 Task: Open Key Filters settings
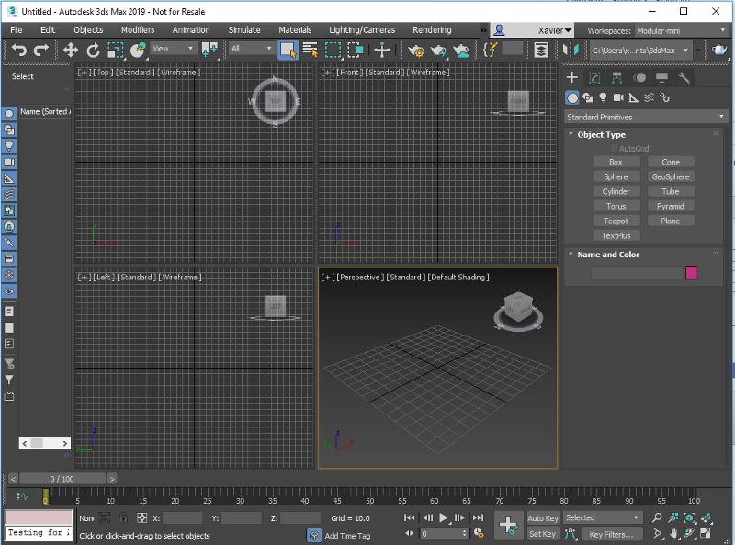[614, 534]
